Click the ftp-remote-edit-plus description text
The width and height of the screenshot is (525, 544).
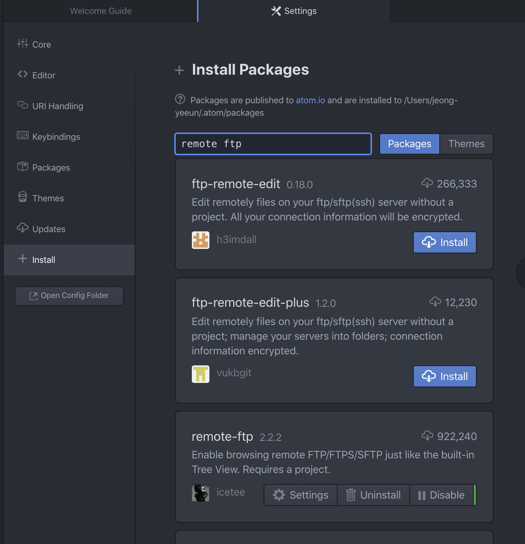point(323,336)
